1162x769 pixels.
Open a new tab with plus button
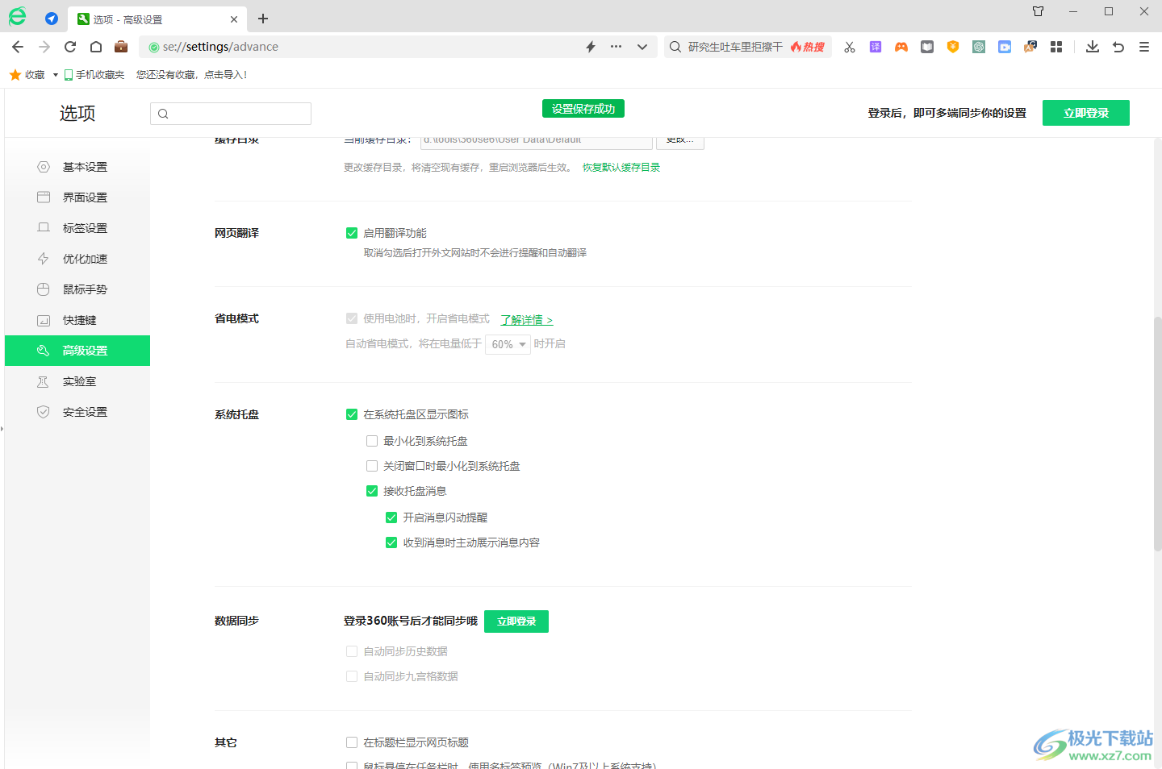click(x=263, y=19)
